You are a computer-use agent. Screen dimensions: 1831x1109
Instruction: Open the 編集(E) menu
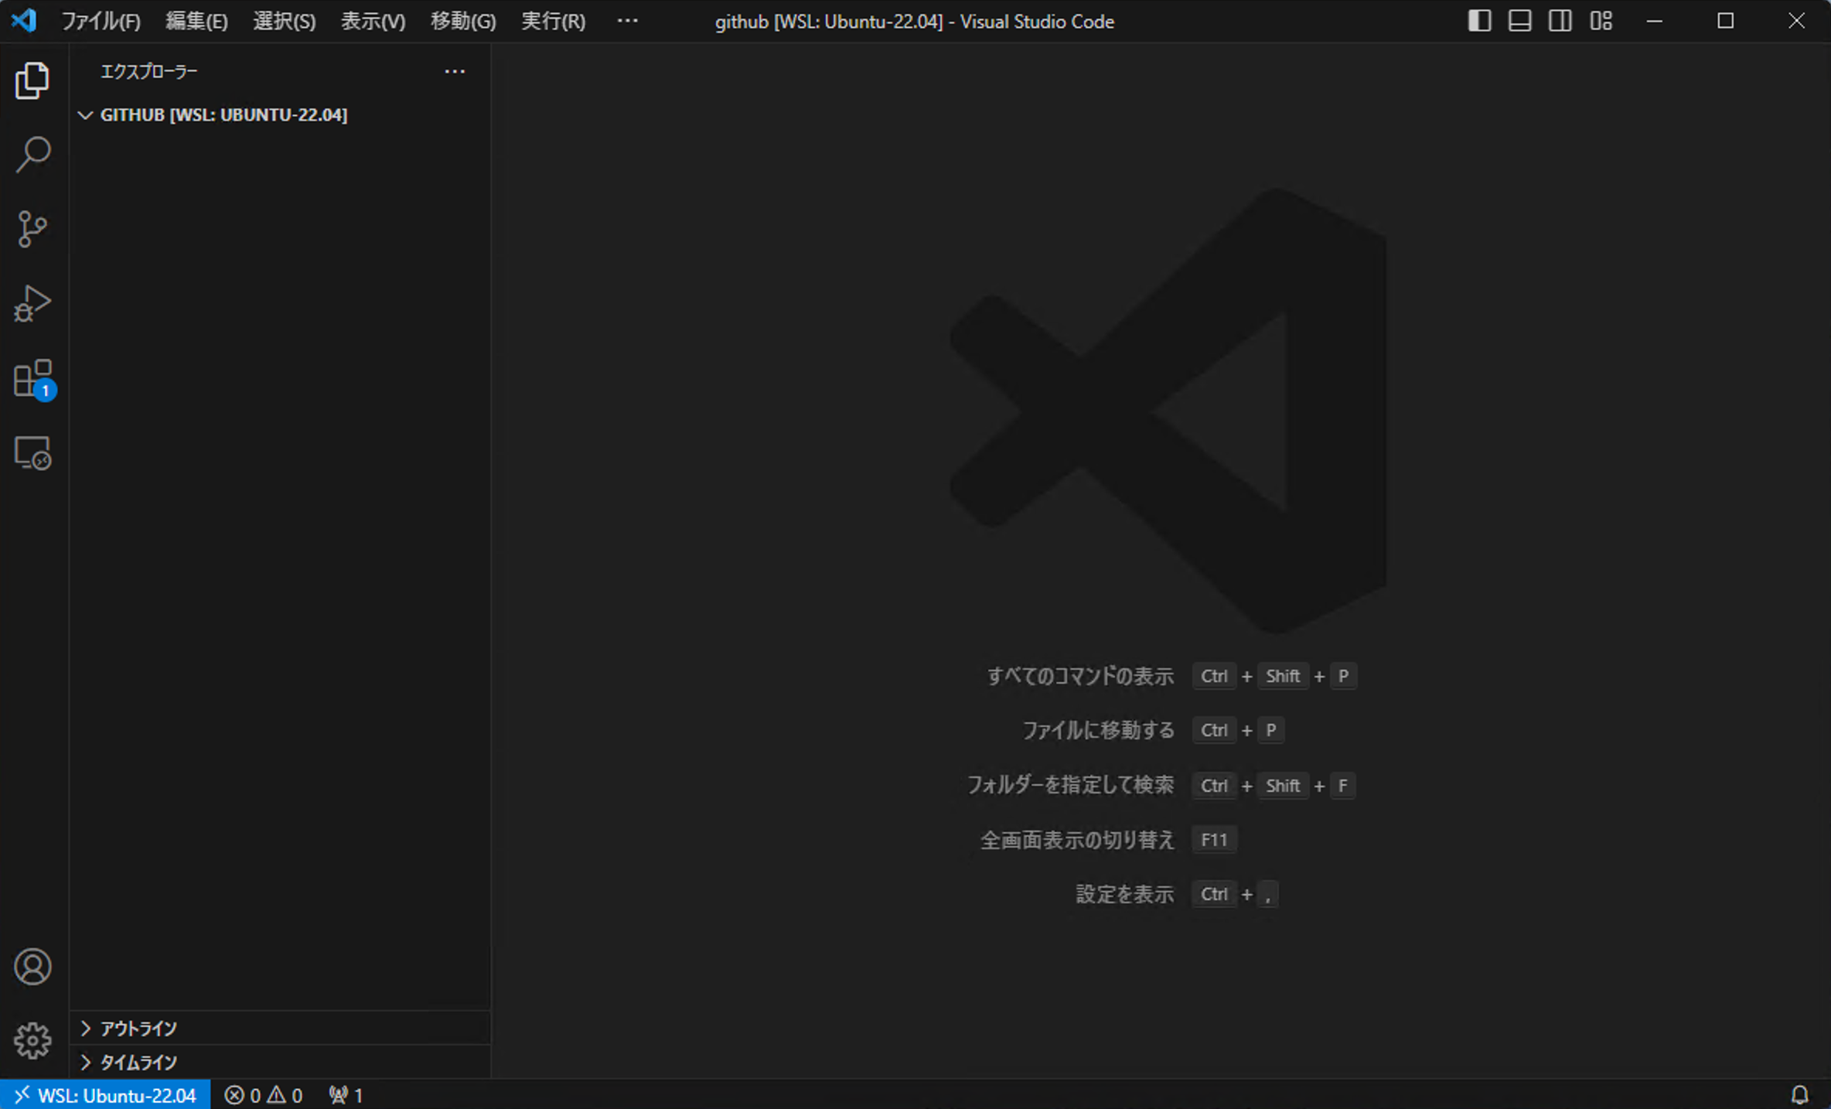pyautogui.click(x=196, y=21)
